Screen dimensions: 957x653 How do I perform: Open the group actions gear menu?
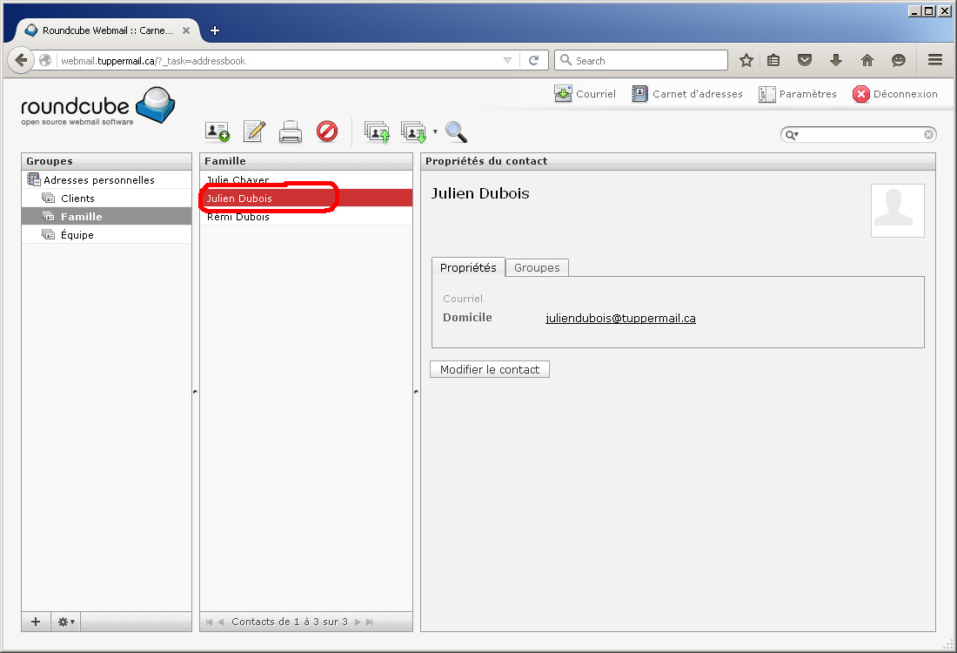click(x=66, y=622)
